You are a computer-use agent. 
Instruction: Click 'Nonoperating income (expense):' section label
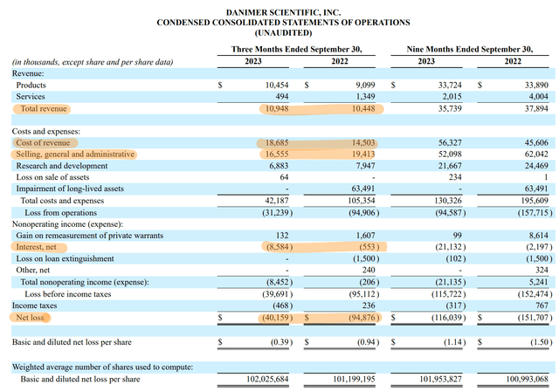coord(67,224)
